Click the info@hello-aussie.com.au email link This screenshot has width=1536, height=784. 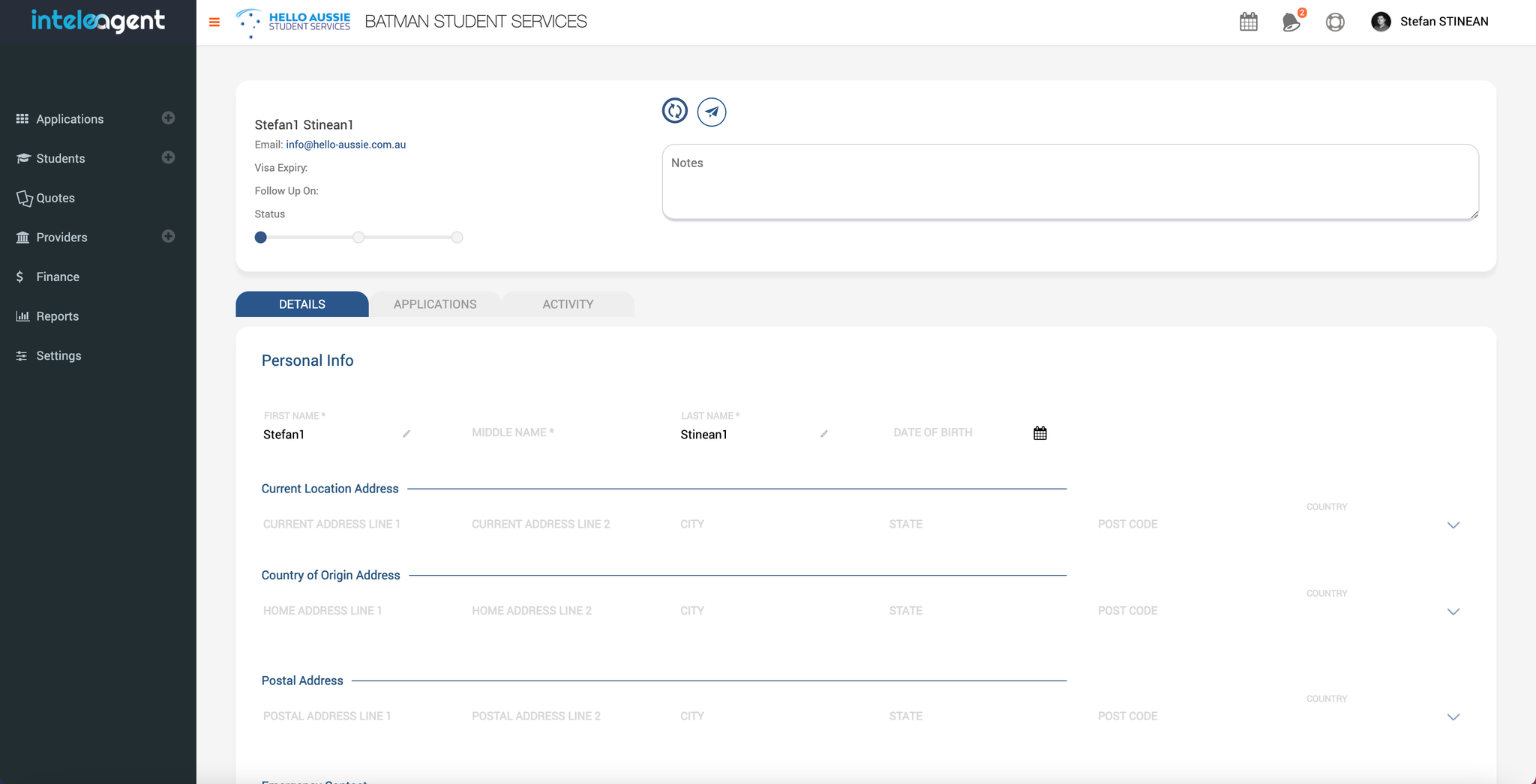click(346, 145)
